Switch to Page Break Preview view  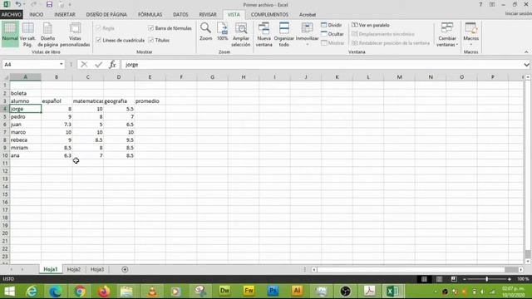coord(27,35)
